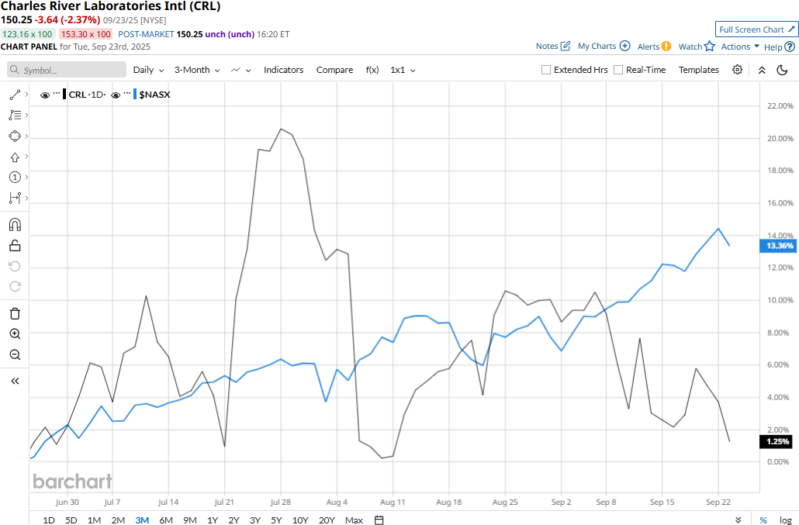
Task: Open the Templates menu
Action: click(x=699, y=70)
